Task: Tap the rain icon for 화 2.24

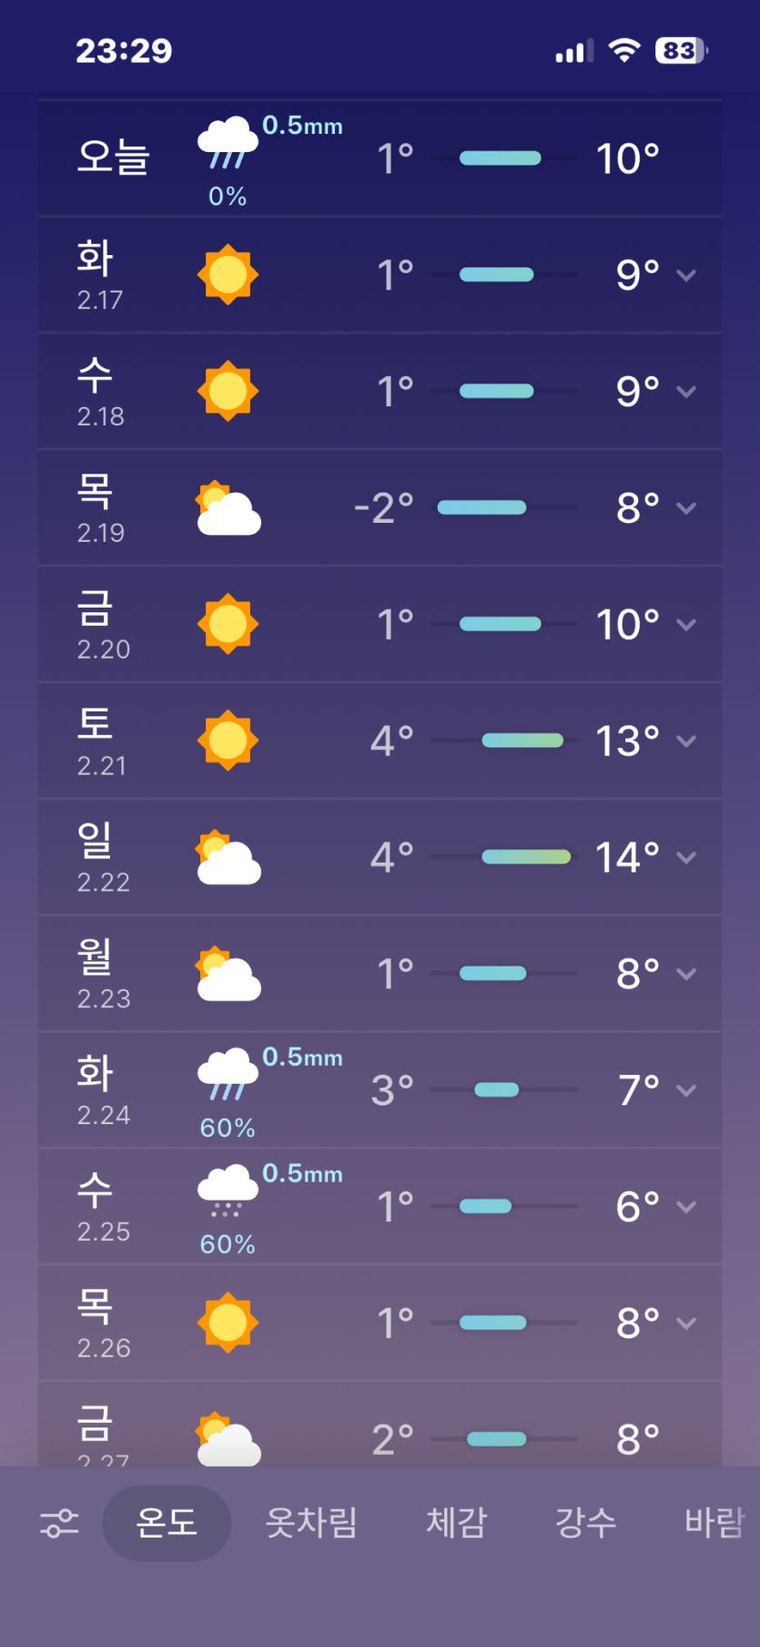Action: click(228, 1073)
